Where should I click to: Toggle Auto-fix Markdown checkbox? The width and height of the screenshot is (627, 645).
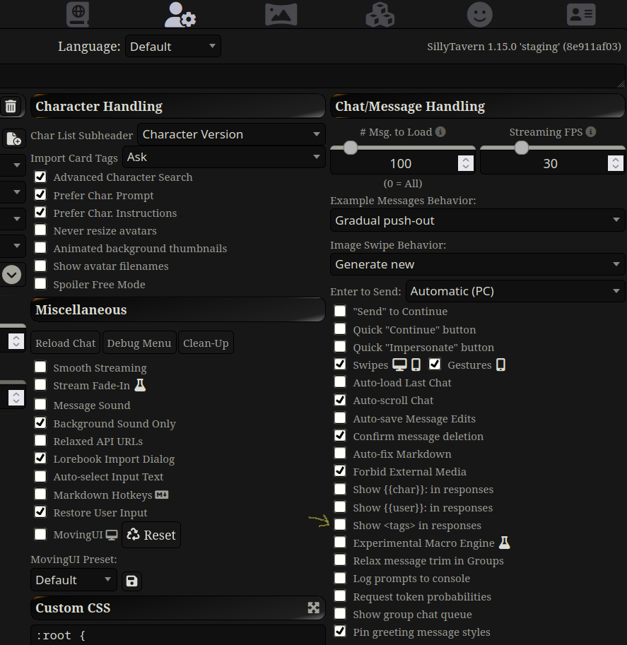pos(340,453)
